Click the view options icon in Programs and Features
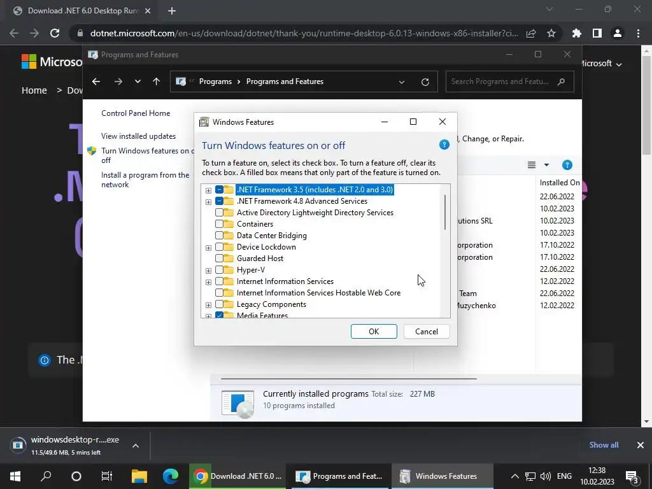This screenshot has width=652, height=489. pos(532,165)
